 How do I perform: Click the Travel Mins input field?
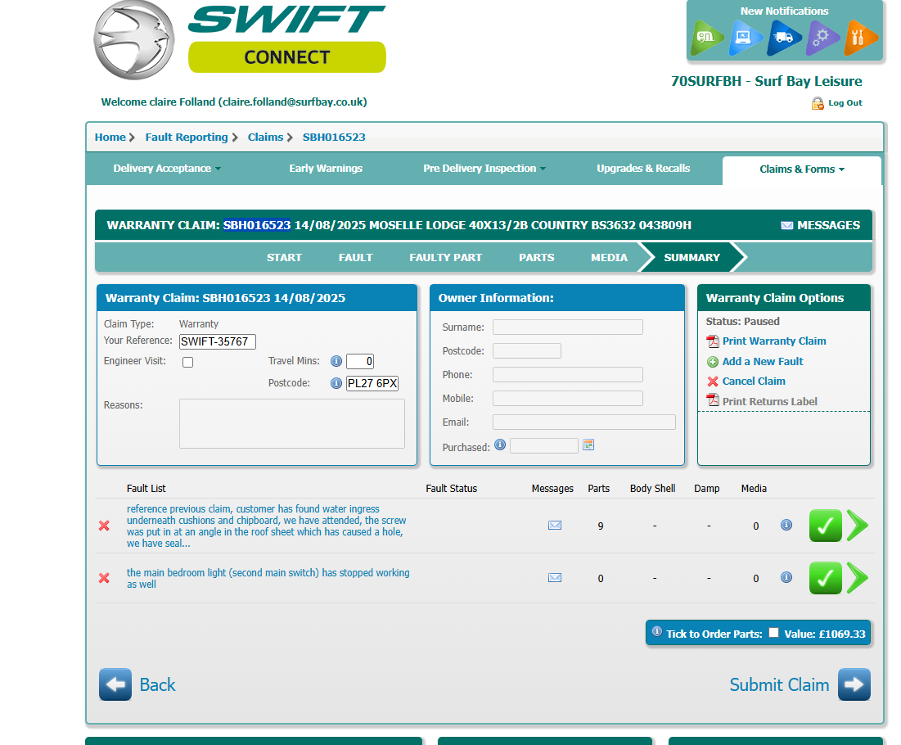[x=360, y=361]
